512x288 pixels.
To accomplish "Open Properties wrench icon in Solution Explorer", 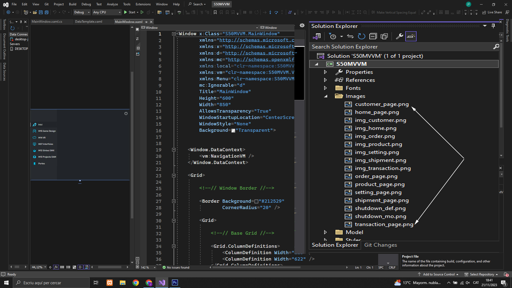I will click(x=399, y=36).
